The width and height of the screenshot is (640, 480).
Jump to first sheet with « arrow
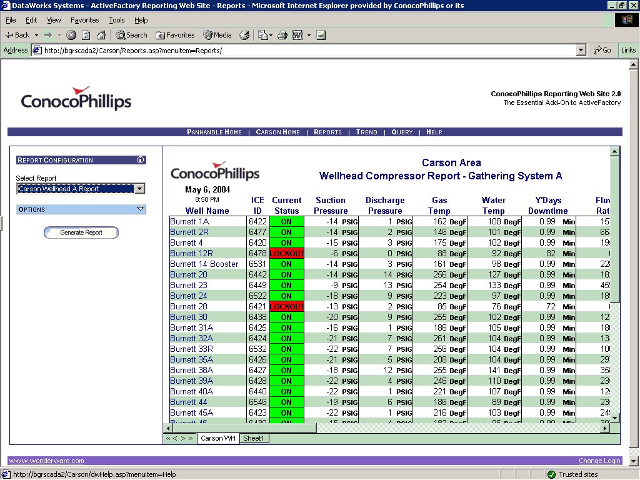167,438
